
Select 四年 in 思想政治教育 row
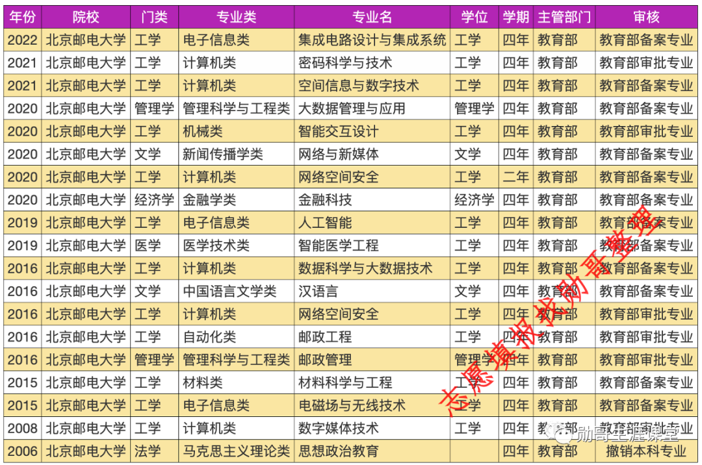(x=515, y=451)
